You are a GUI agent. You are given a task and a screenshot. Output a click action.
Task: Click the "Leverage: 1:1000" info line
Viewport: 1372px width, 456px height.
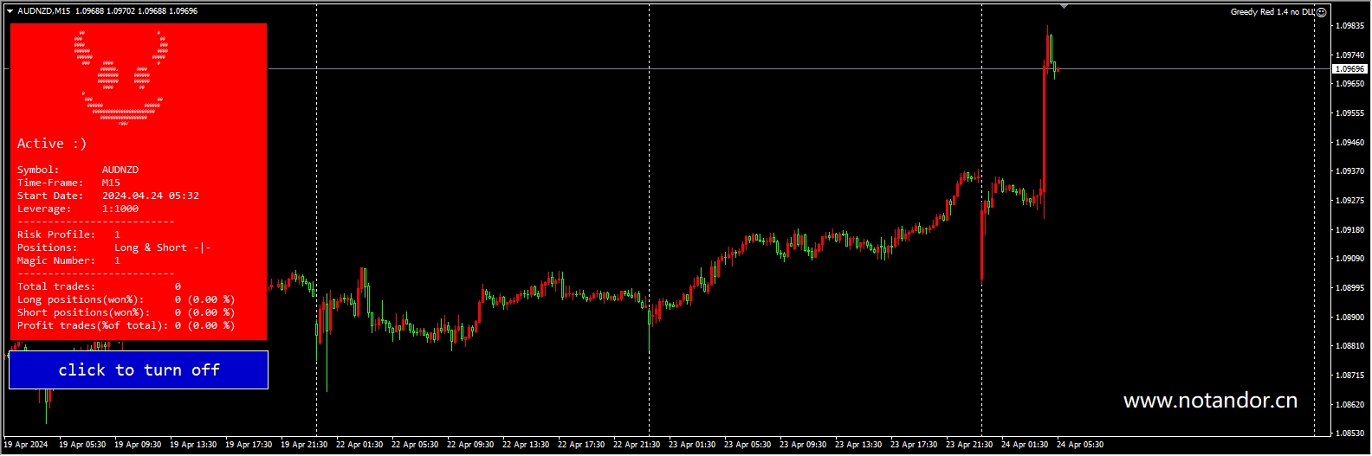[78, 209]
